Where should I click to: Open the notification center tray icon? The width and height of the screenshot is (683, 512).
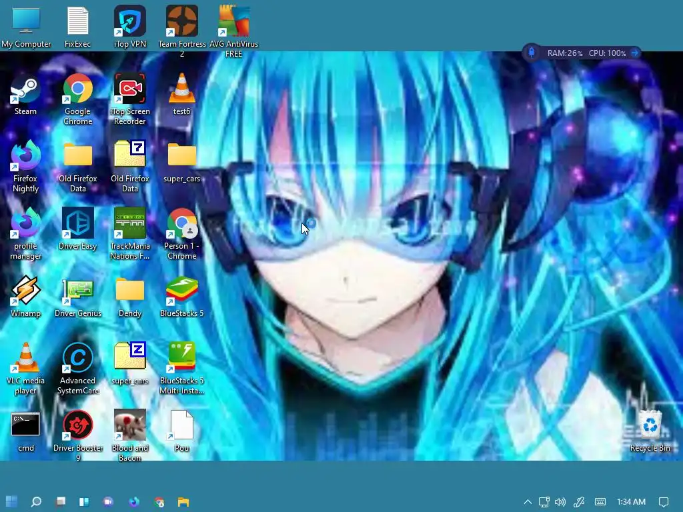point(664,502)
